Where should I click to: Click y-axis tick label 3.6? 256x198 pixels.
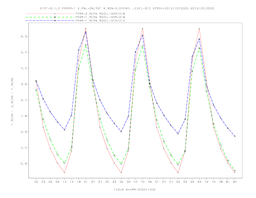(x=23, y=84)
